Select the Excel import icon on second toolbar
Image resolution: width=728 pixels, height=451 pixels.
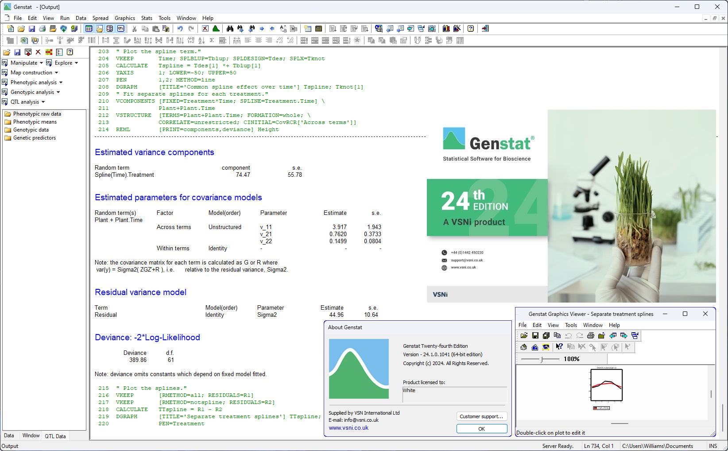pos(24,40)
